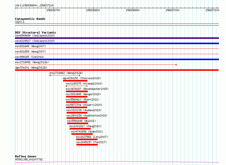Screen dimensions: 226x165
Task: Click the nsv6329527 (Sedlazeck2020) variant label
Action: [x=35, y=41]
